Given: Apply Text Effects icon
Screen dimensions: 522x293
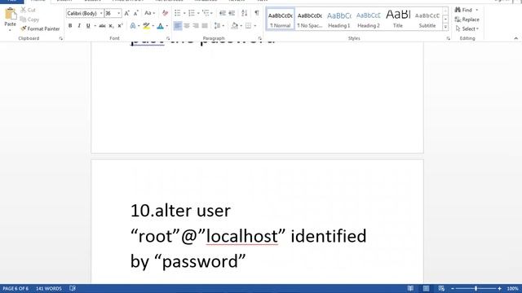Looking at the screenshot, I should tap(133, 25).
